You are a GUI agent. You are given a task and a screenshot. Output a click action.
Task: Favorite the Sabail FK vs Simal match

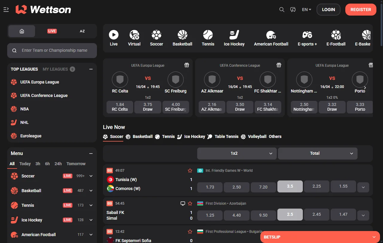190,203
